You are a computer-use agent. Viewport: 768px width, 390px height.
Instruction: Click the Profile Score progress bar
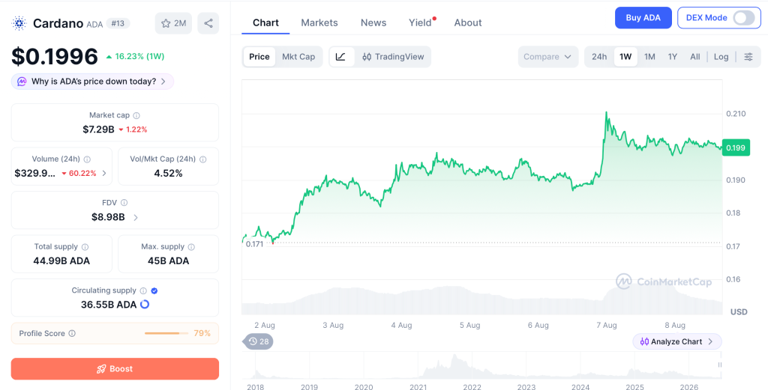click(166, 333)
